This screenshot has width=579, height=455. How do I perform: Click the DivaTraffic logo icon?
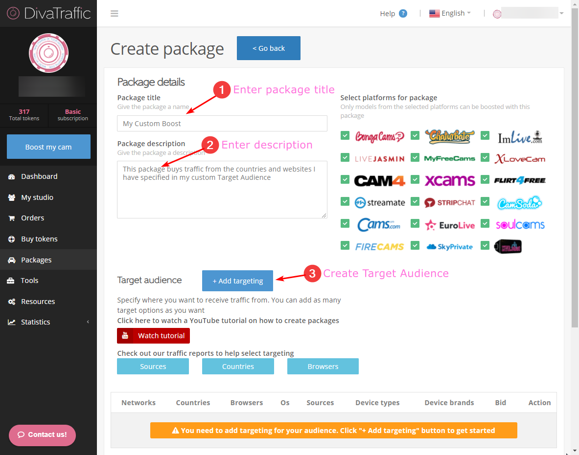pos(13,13)
